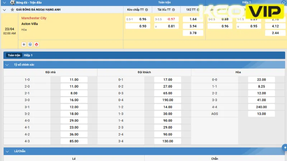Click the hot flame icon for the match
This screenshot has height=161, width=287.
pyautogui.click(x=36, y=44)
